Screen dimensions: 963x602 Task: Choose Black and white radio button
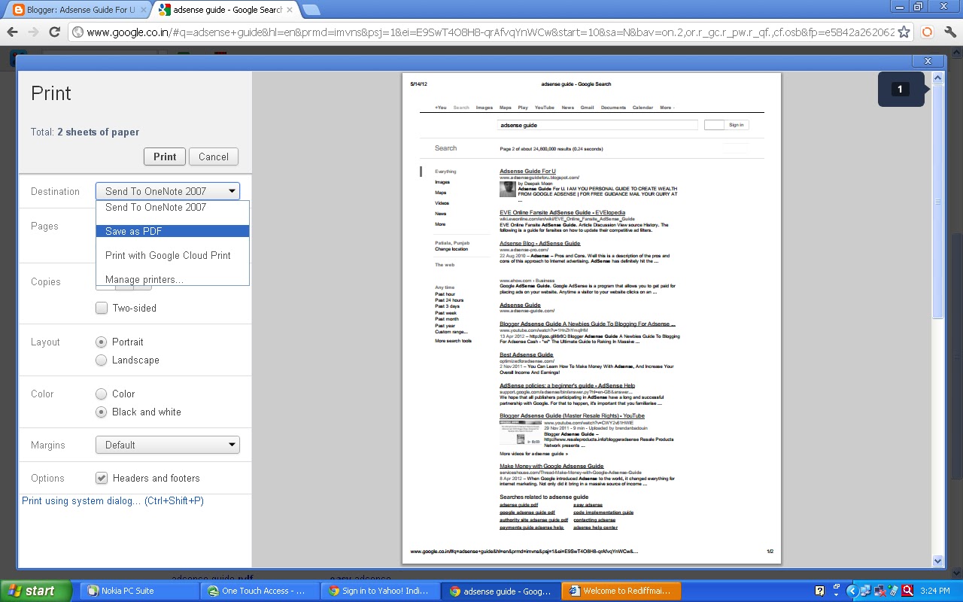[102, 412]
